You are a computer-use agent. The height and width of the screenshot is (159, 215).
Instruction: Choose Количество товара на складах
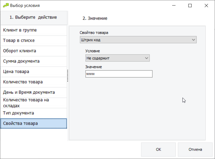[x=34, y=103]
